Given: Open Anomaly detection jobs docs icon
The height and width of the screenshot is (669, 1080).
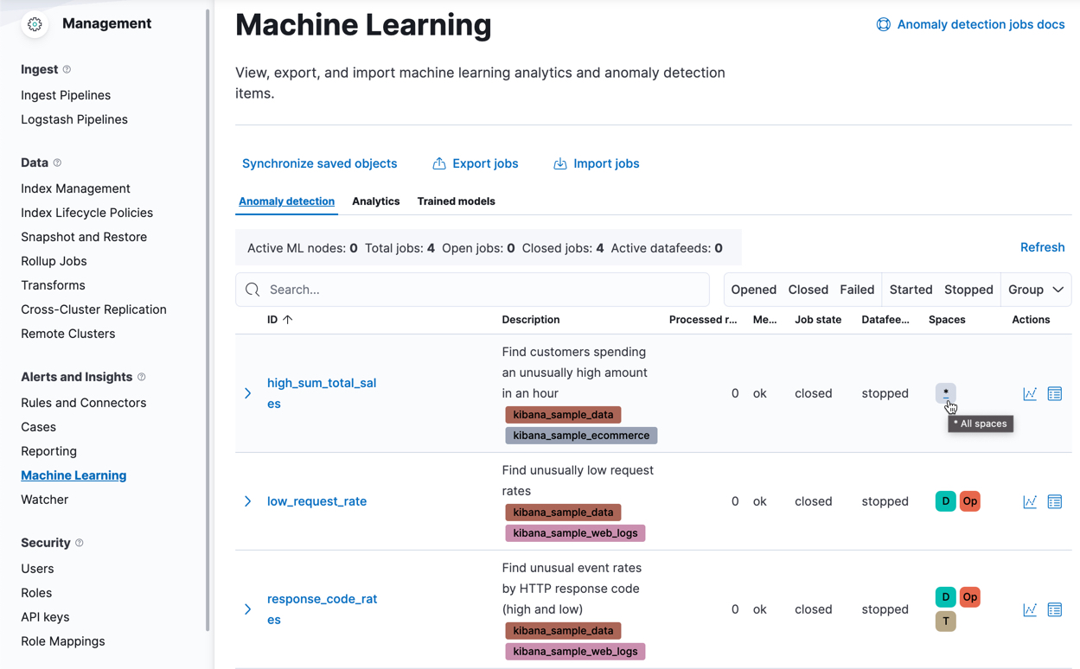Looking at the screenshot, I should [x=883, y=24].
